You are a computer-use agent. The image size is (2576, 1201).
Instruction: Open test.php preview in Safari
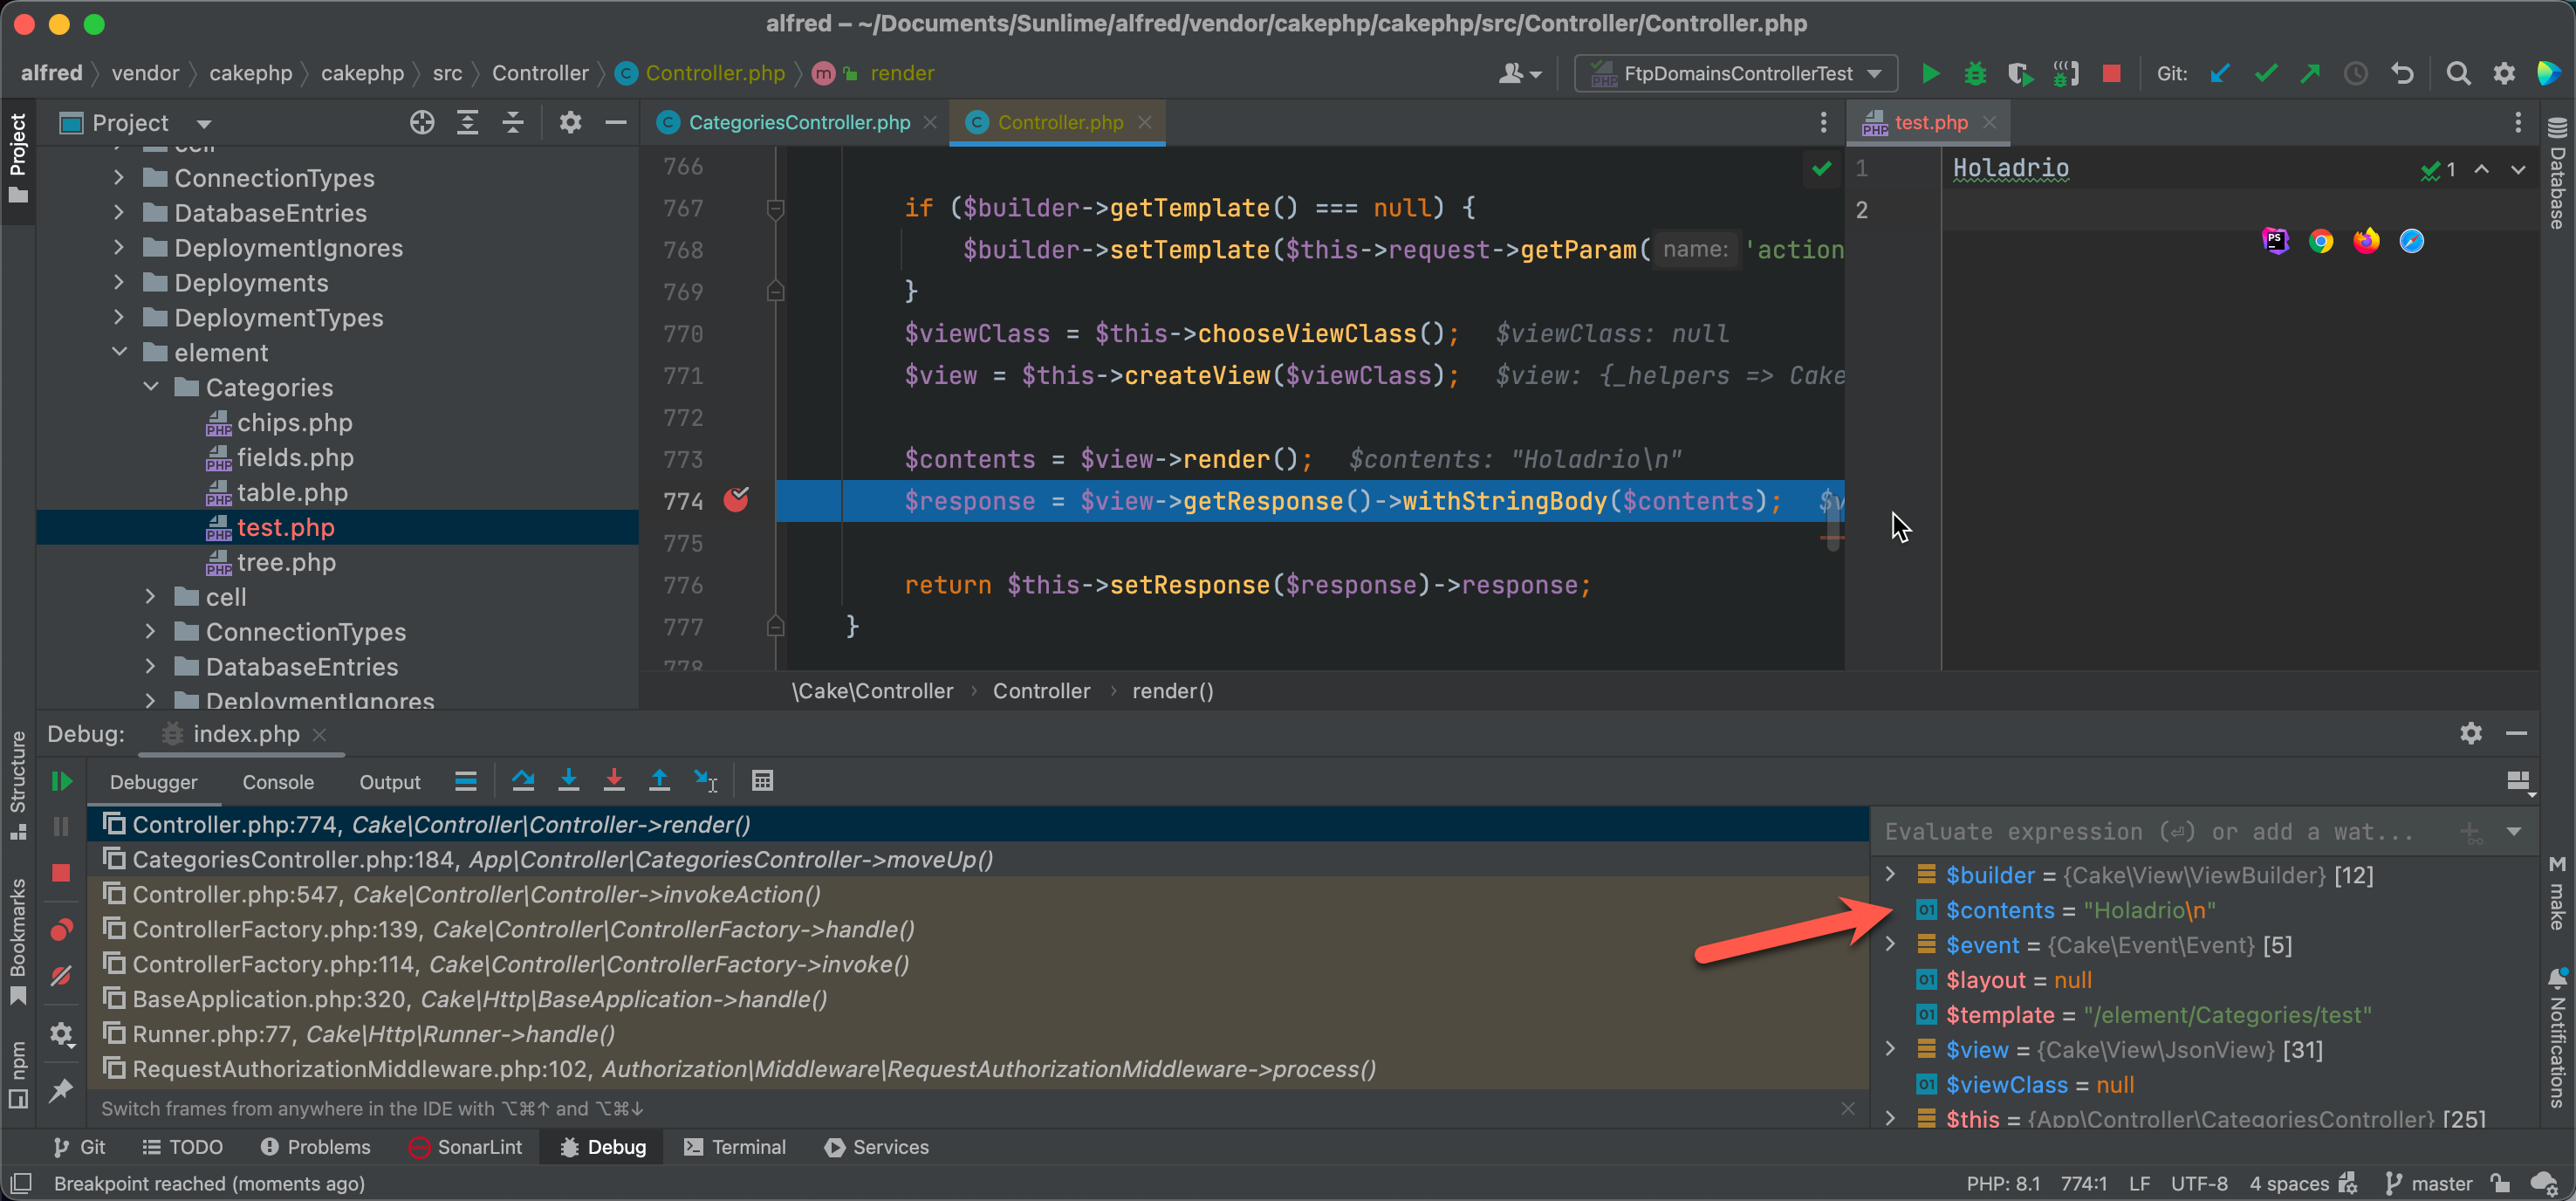pyautogui.click(x=2411, y=241)
